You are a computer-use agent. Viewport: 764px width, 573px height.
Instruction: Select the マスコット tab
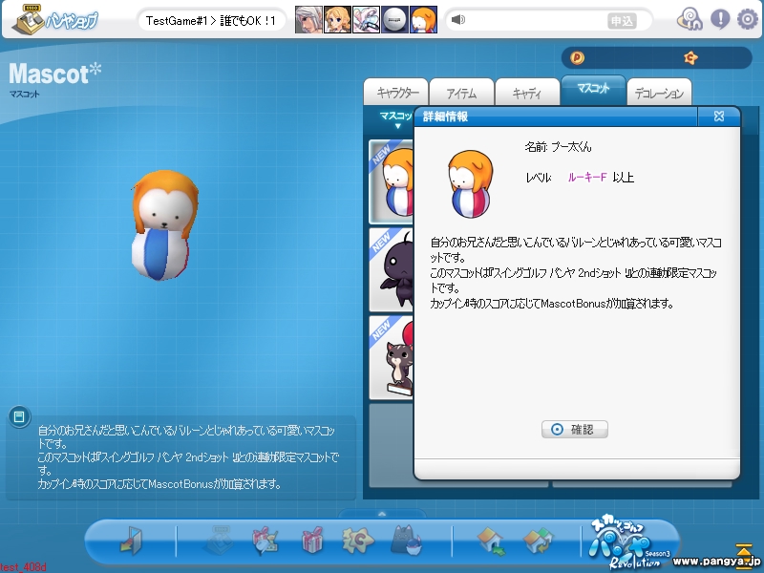(x=593, y=89)
